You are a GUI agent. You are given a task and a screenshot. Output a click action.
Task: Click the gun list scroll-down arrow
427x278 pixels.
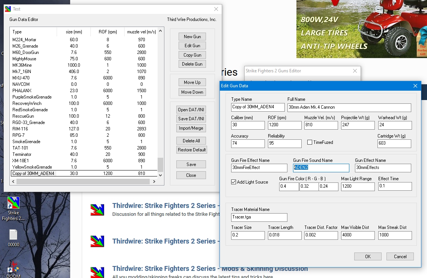click(160, 175)
